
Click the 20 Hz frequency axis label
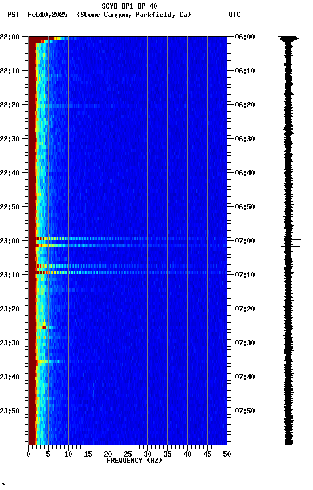click(x=108, y=454)
